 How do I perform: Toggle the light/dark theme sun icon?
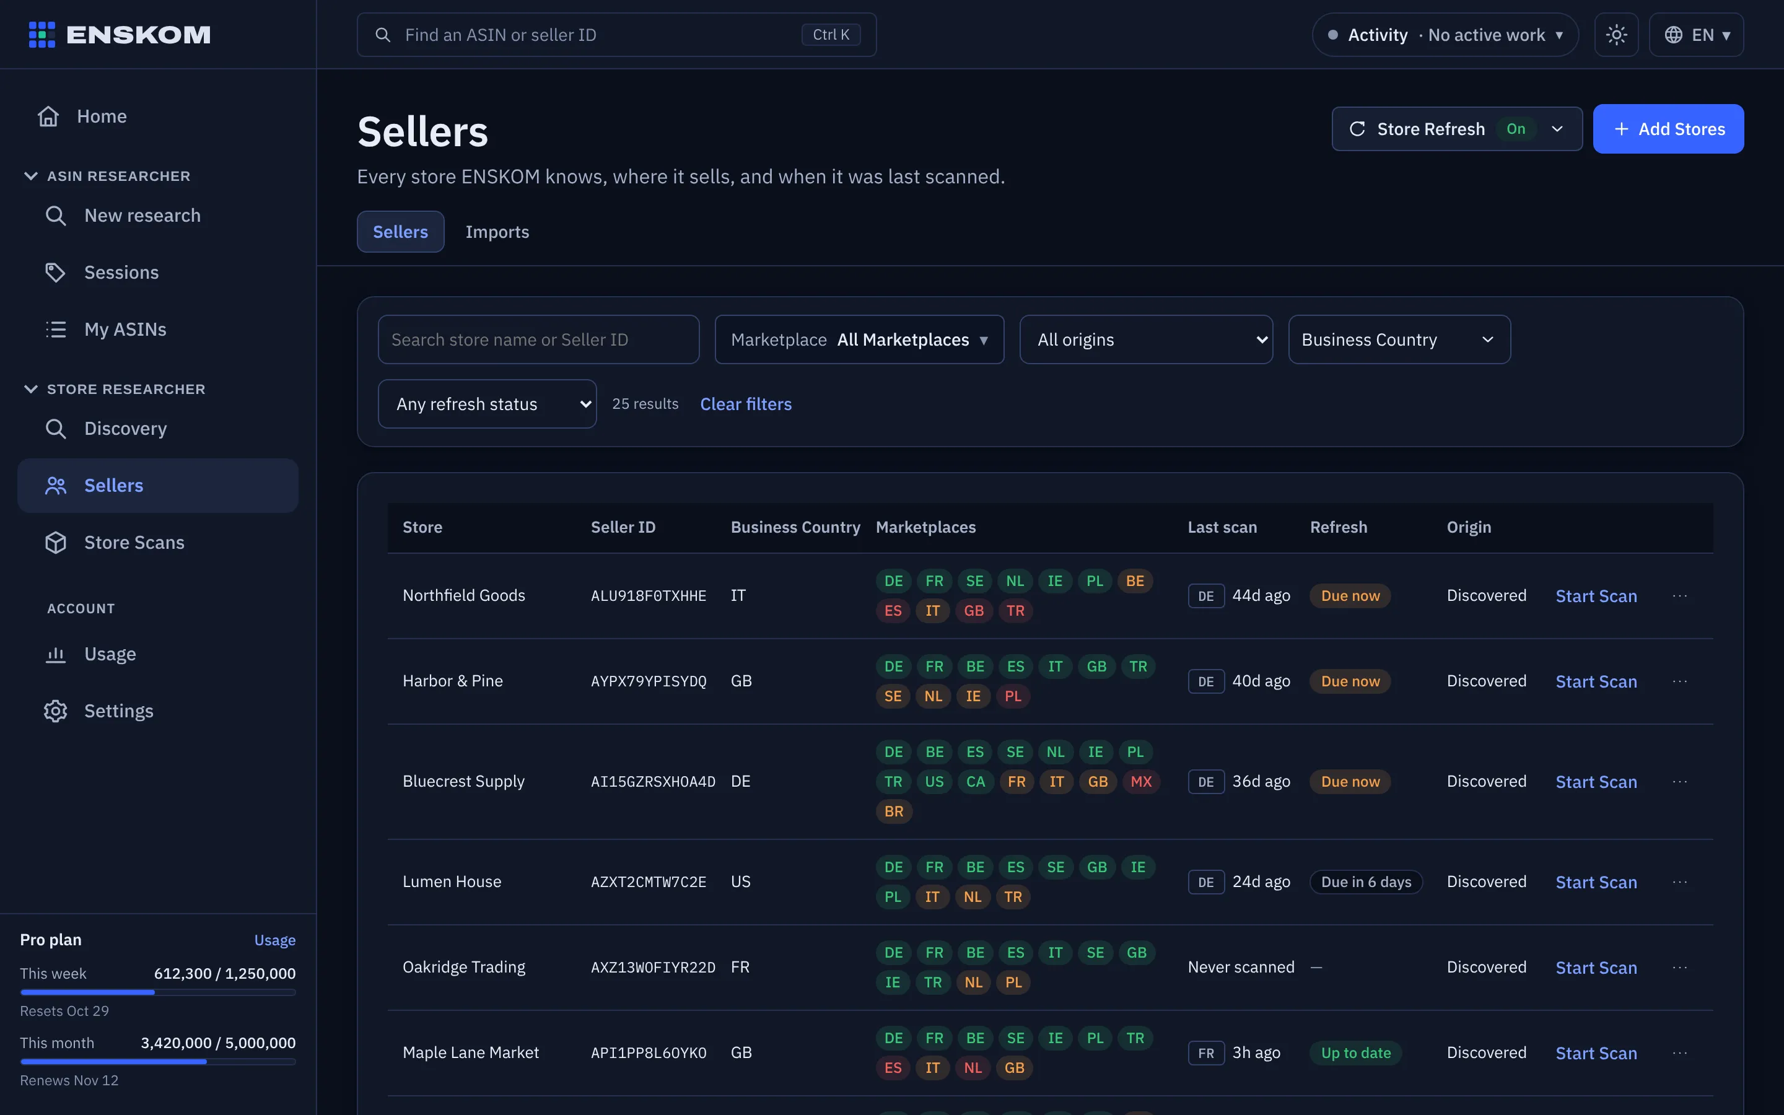pos(1616,35)
